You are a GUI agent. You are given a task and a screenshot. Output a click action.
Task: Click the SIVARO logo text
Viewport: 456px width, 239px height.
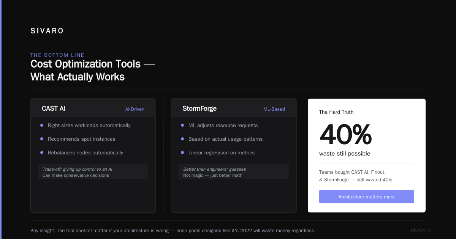click(47, 31)
